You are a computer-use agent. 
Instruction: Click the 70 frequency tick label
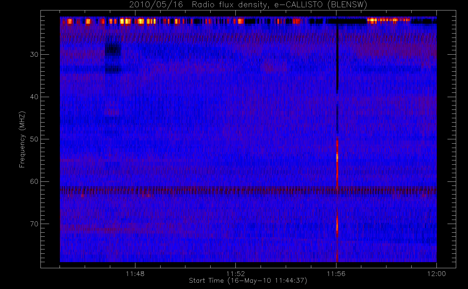click(34, 224)
